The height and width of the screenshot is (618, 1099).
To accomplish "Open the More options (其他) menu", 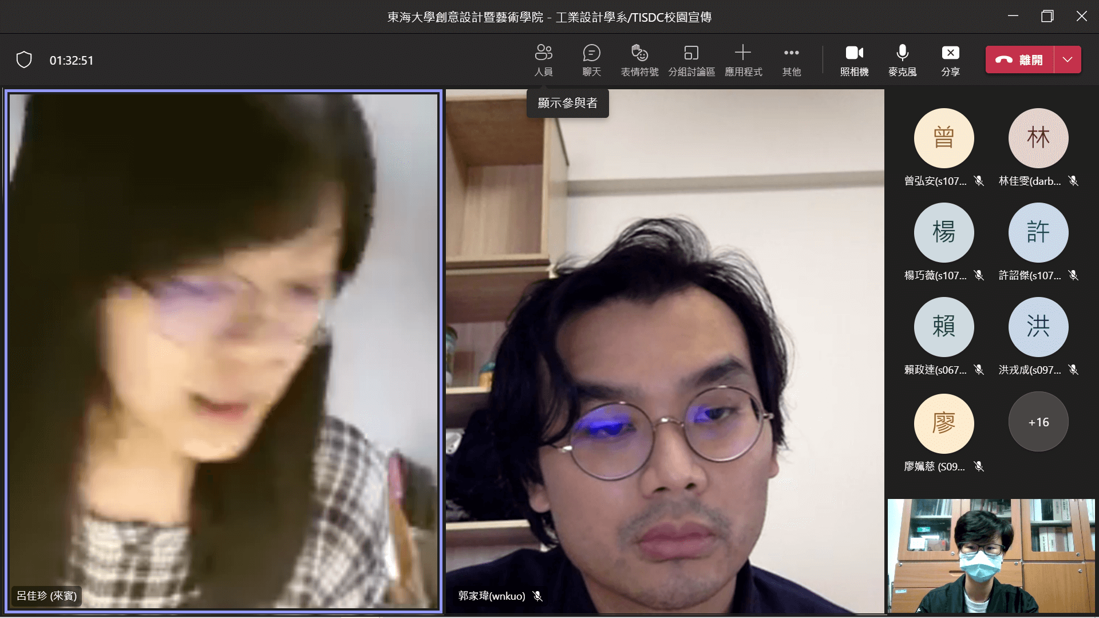I will 791,60.
